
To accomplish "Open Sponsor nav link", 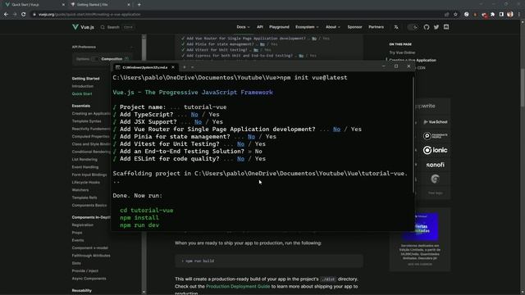I will coord(354,27).
